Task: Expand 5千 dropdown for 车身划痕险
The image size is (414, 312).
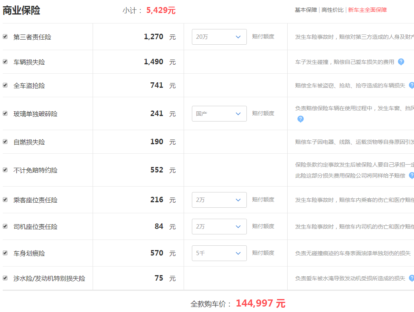Action: [x=219, y=253]
